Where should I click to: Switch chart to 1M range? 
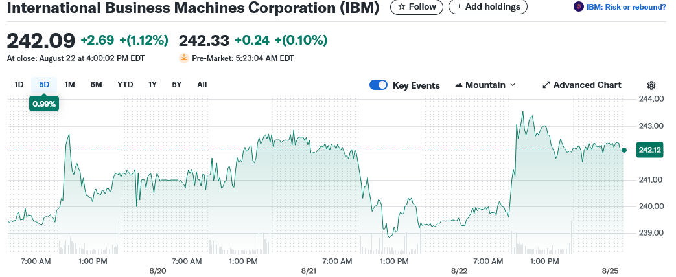pyautogui.click(x=69, y=85)
